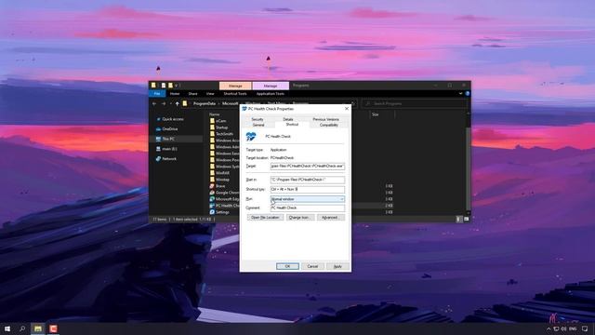
Task: Open the Notification center icon in tray
Action: tap(585, 328)
